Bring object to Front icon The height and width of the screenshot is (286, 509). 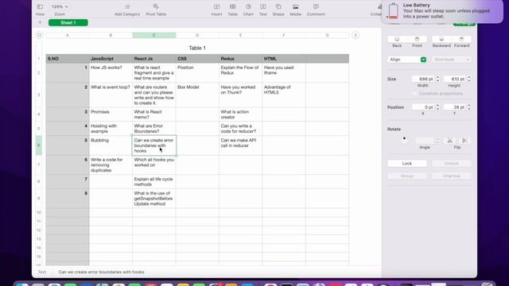pyautogui.click(x=417, y=39)
